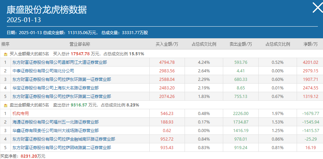
Task: Select net amount 2474.55
Action: [x=311, y=88]
